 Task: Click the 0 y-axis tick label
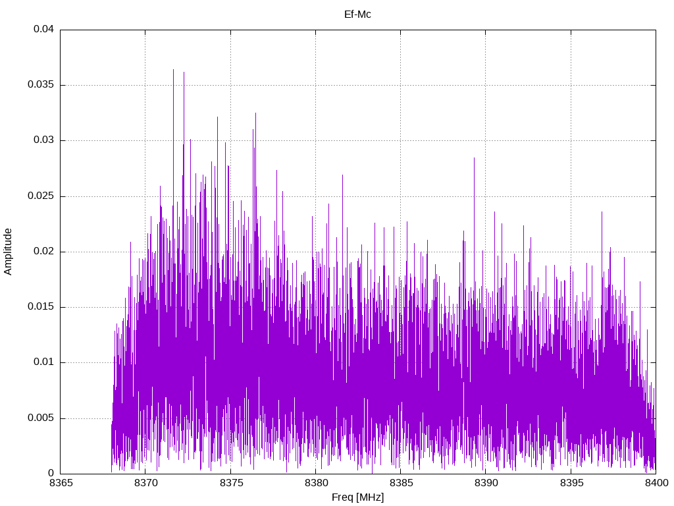[x=51, y=473]
